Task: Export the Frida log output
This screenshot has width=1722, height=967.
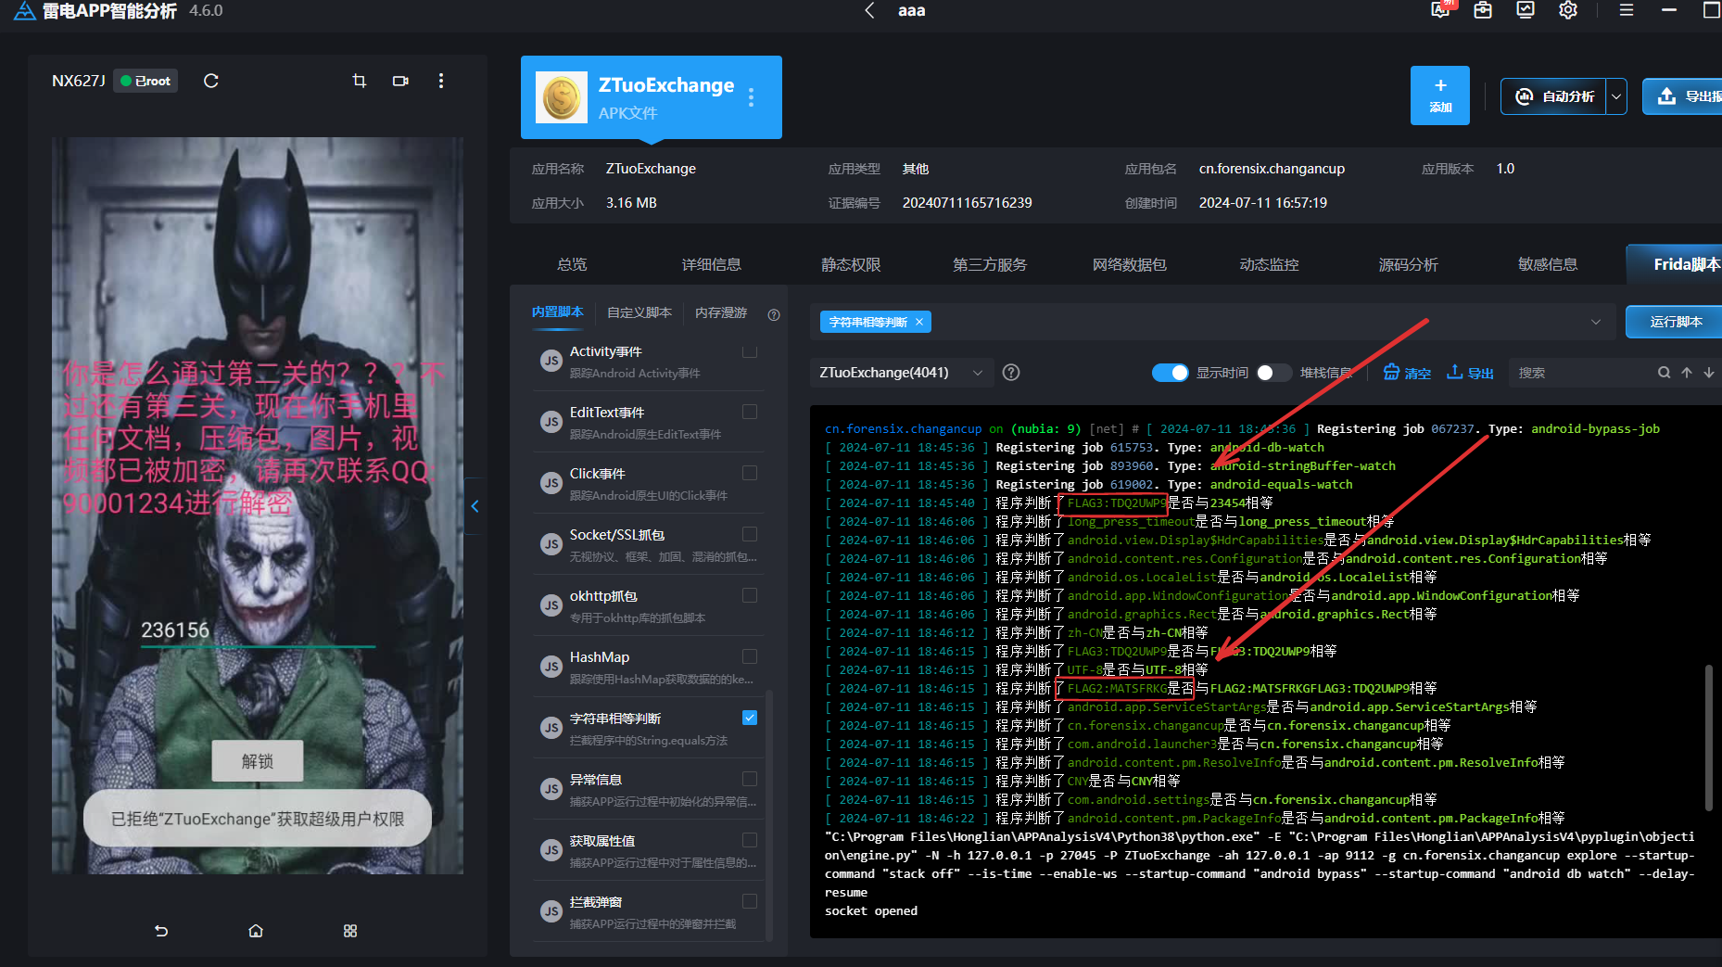Action: point(1471,373)
